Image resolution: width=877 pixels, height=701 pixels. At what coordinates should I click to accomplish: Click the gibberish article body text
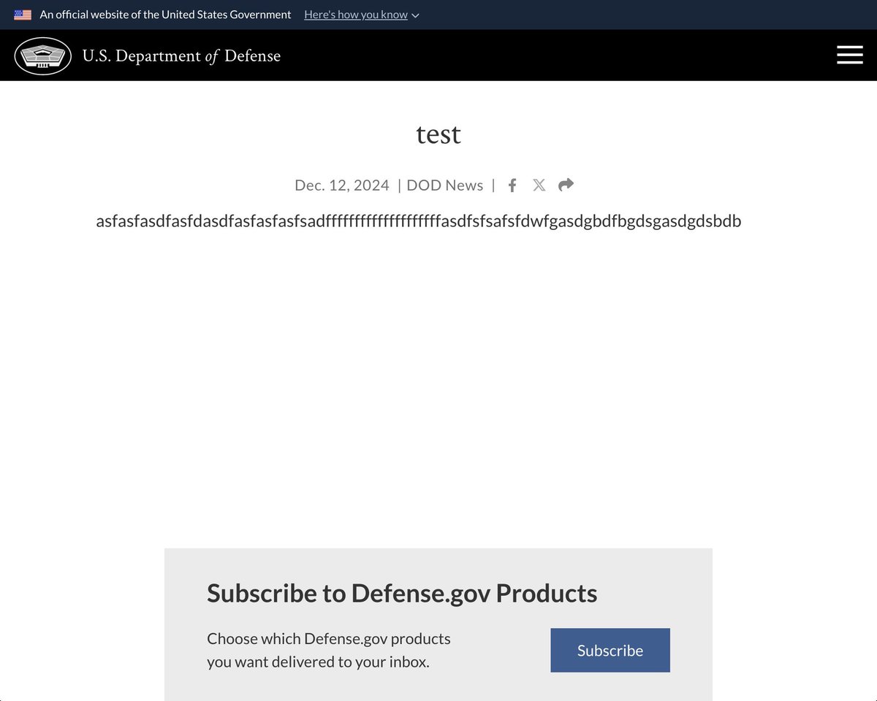pyautogui.click(x=419, y=221)
